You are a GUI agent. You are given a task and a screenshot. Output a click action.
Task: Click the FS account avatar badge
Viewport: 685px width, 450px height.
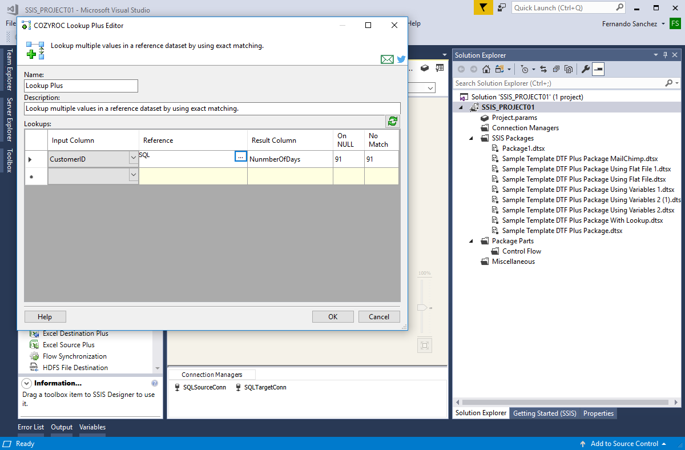[x=675, y=24]
